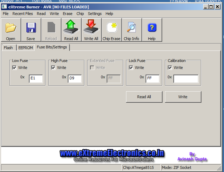224x172 pixels.
Task: Click the Lock Fuse FF value field
Action: click(152, 78)
